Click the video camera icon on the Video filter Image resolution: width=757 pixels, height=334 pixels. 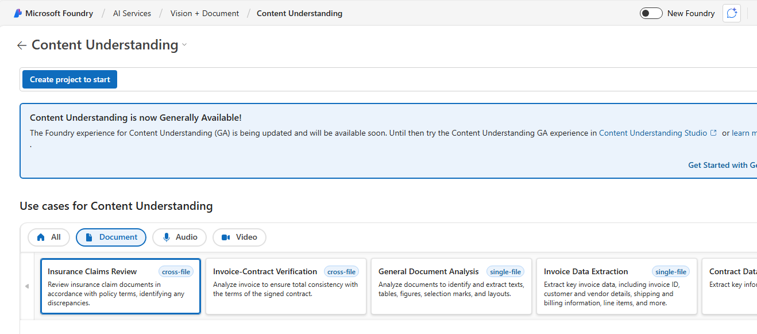226,237
